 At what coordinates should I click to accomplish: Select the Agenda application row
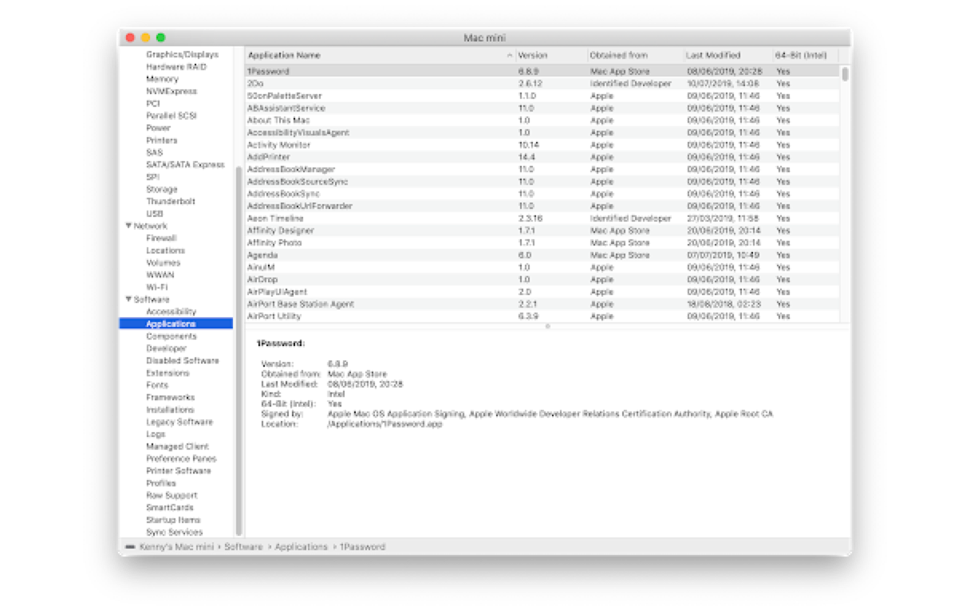click(542, 255)
